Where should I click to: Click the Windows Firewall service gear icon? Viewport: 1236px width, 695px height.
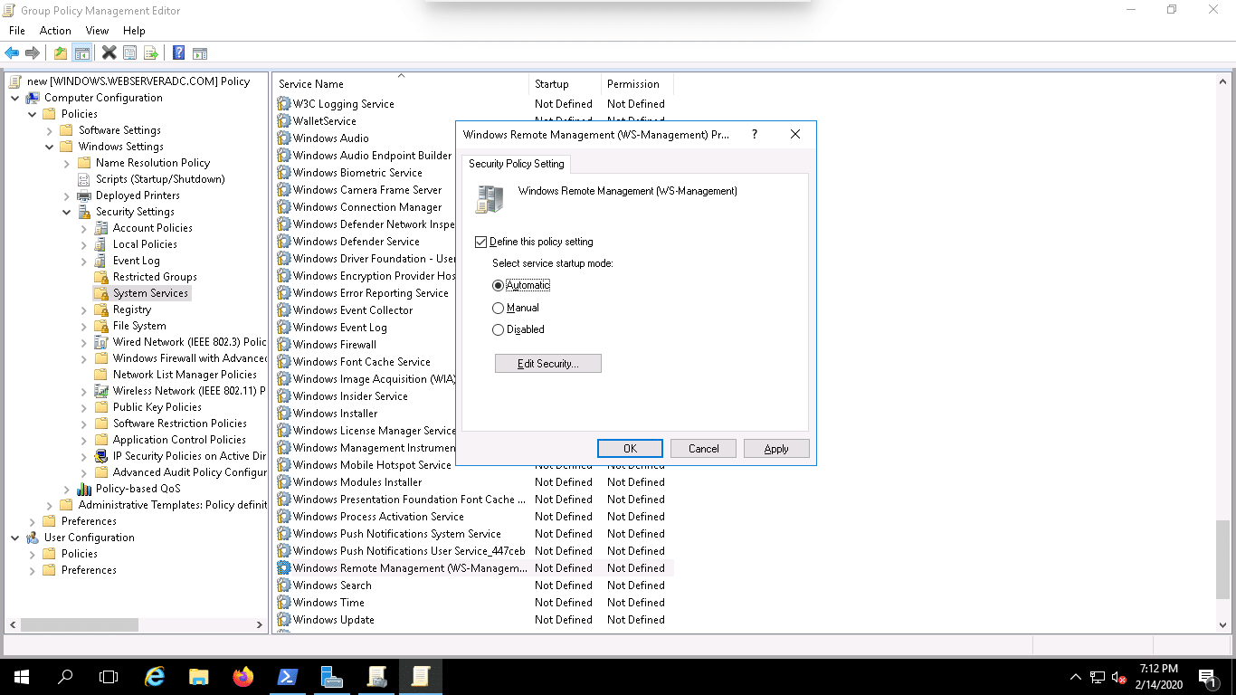284,345
